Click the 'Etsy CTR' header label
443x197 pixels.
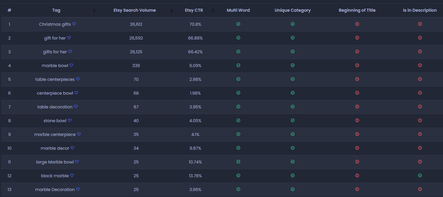coord(194,10)
